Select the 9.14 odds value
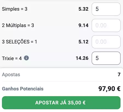This screenshot has height=112, width=123. [x=83, y=25]
